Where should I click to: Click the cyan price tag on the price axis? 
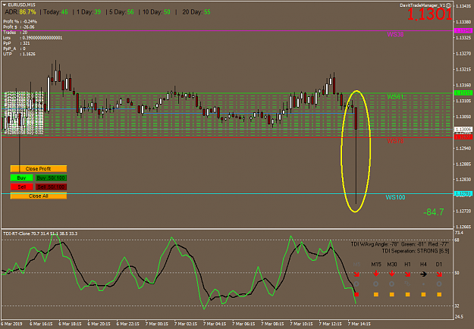[463, 193]
